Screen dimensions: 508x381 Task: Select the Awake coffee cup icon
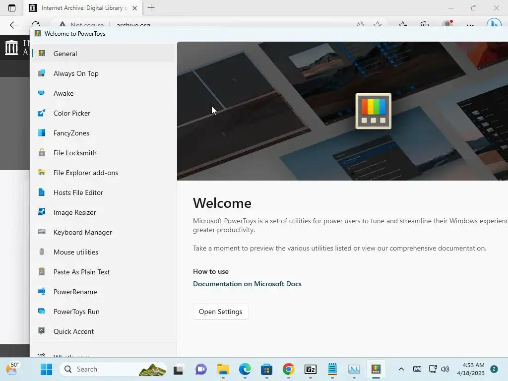point(42,93)
